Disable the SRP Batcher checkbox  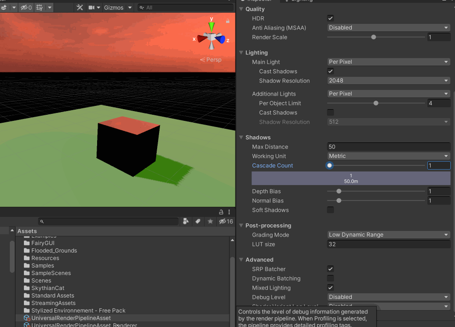pos(330,269)
